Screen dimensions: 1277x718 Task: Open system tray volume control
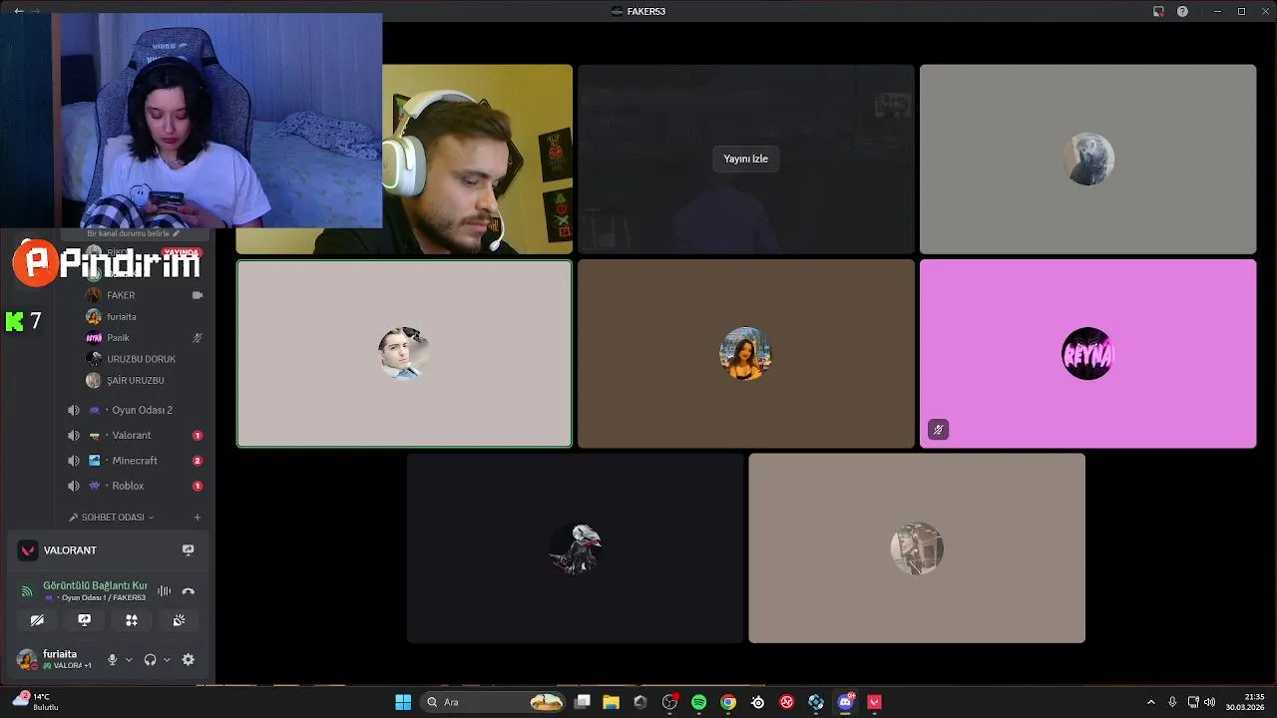(1209, 702)
